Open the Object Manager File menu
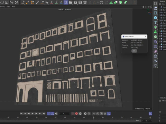166x124 pixels. click(x=163, y=4)
